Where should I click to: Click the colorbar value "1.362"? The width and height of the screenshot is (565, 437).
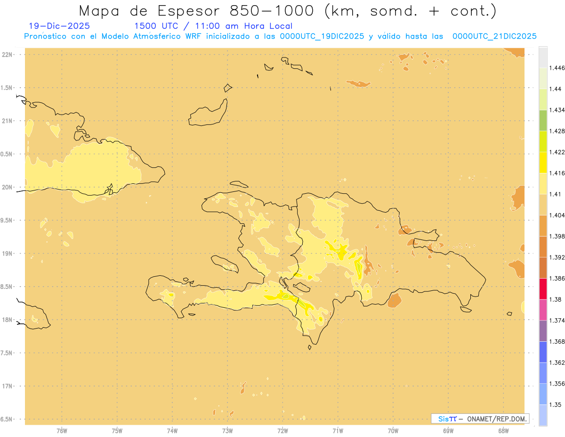point(558,363)
